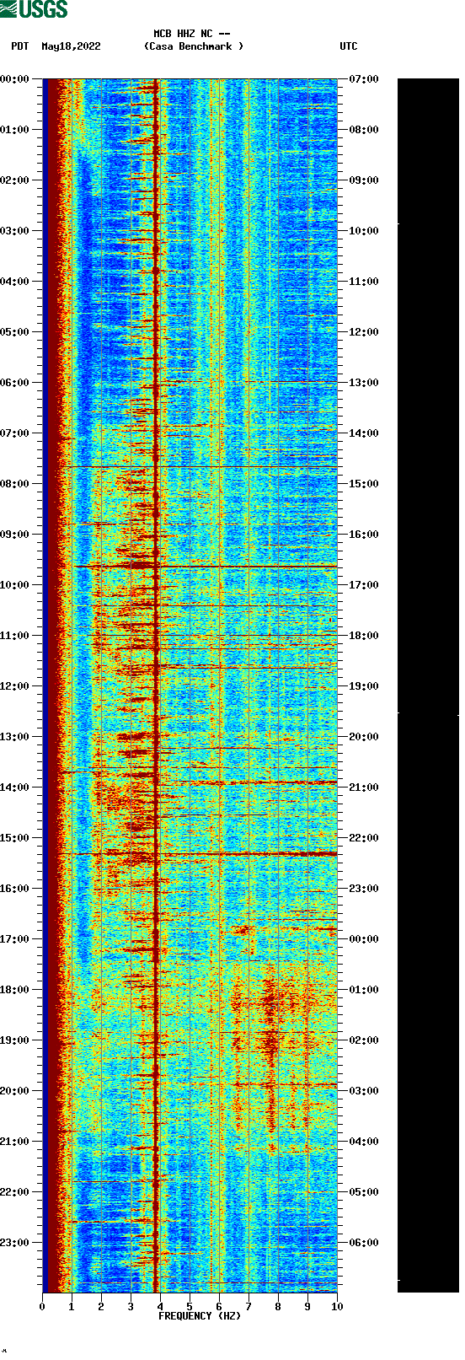Click the '7' frequency axis tick label
Viewport: 465px width, 1360px height.
click(249, 1307)
